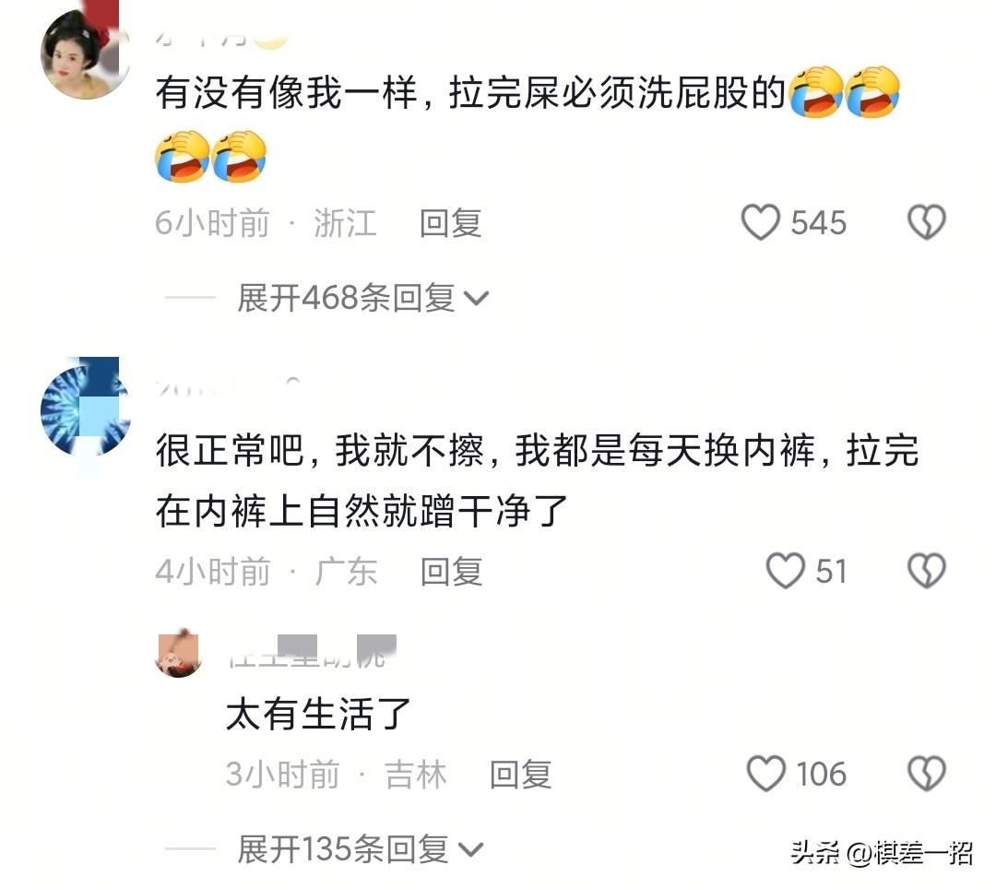The image size is (996, 888).
Task: Tap broken heart on the 广东 comment
Action: (x=926, y=571)
